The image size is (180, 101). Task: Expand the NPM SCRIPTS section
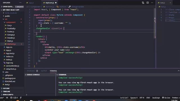click(8, 95)
